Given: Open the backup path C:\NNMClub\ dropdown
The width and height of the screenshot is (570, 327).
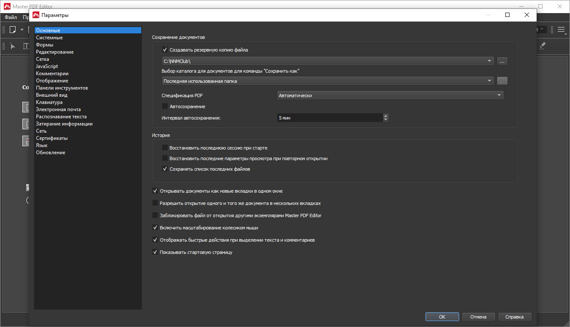Looking at the screenshot, I should [327, 61].
